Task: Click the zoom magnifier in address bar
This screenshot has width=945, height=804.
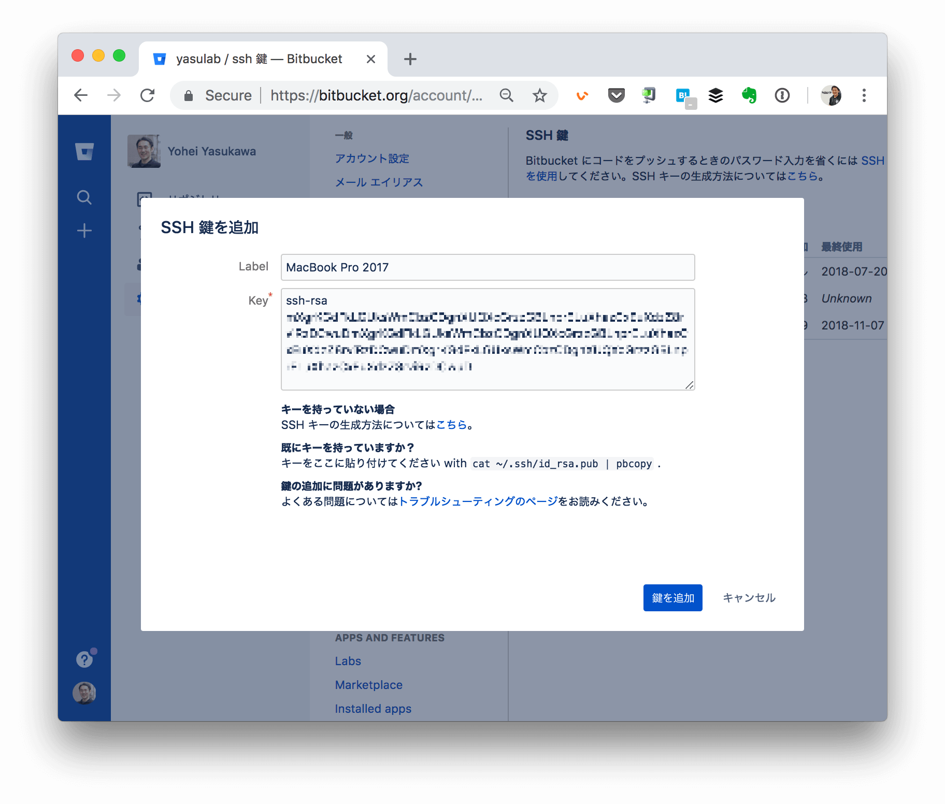Action: [506, 95]
